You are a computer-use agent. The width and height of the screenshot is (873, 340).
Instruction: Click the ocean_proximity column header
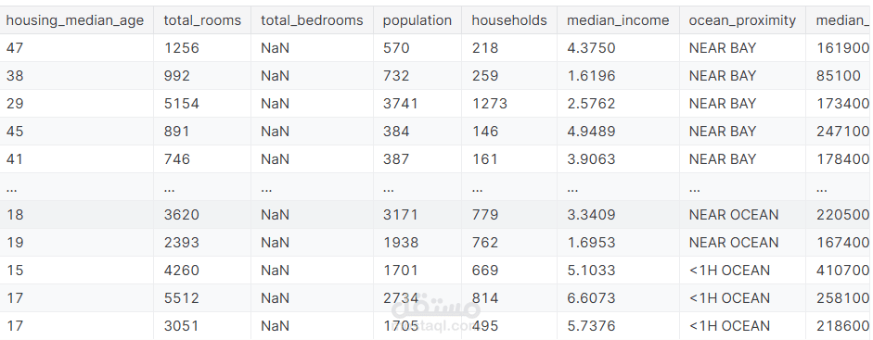click(742, 20)
